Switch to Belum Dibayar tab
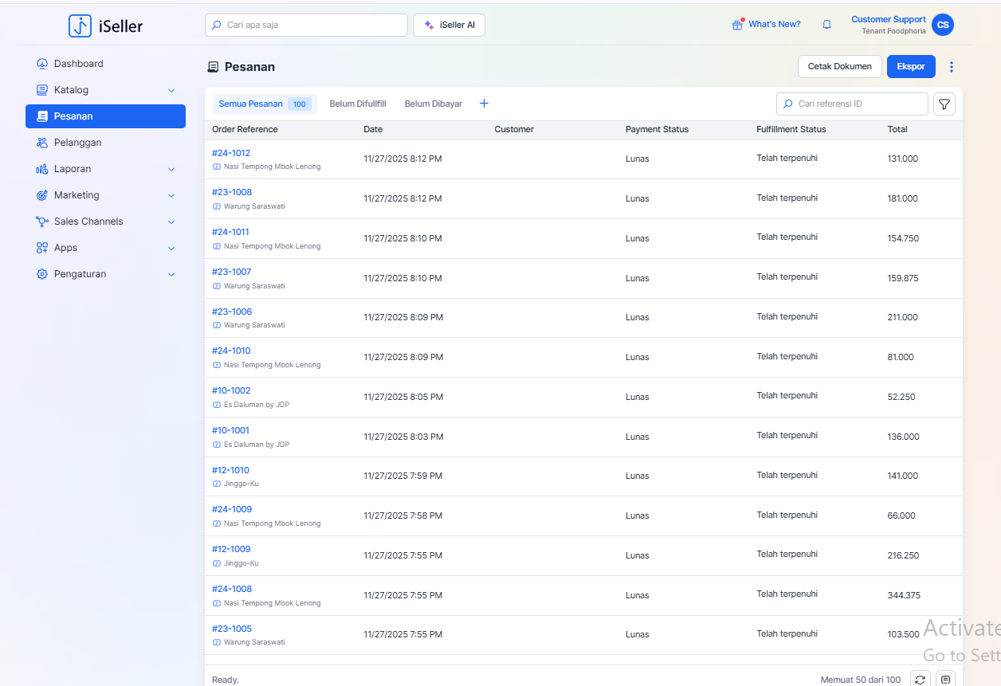Viewport: 1001px width, 686px height. click(x=433, y=104)
